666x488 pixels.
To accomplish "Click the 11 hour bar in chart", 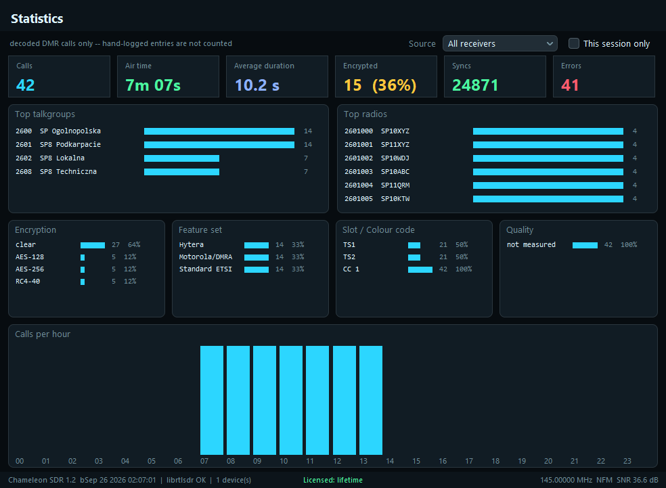I will [317, 400].
